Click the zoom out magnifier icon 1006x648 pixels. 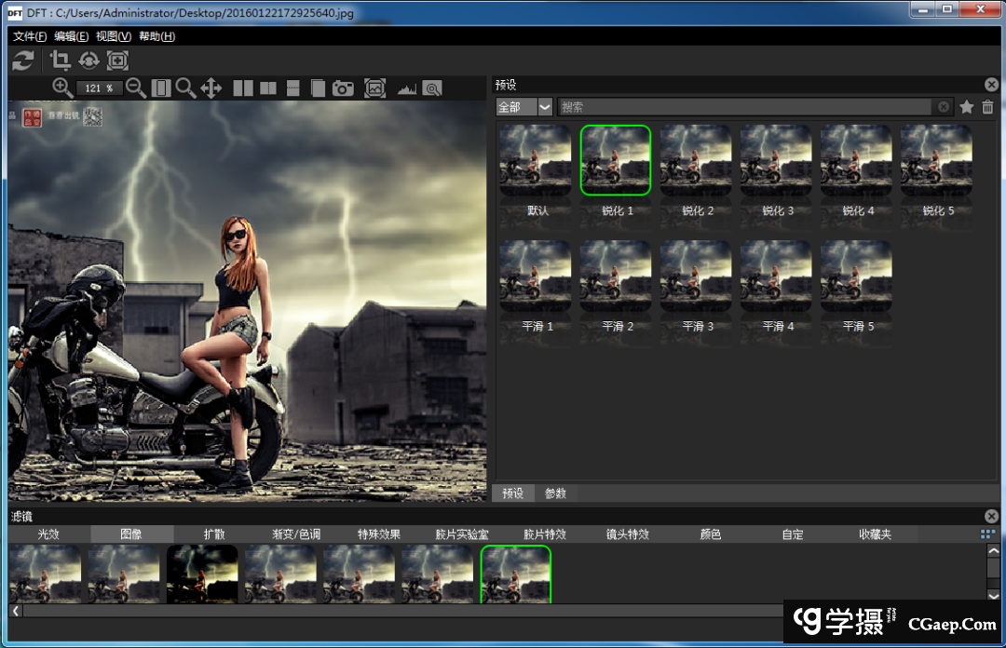136,88
